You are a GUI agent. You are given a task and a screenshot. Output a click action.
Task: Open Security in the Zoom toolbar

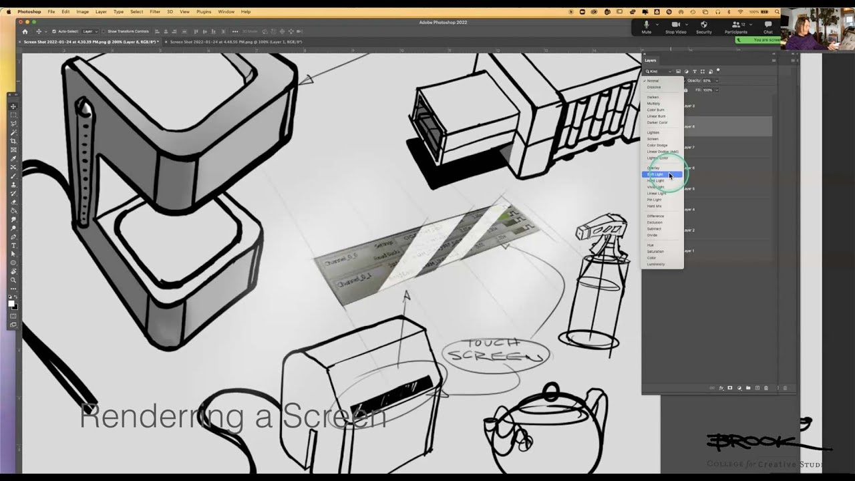coord(704,27)
